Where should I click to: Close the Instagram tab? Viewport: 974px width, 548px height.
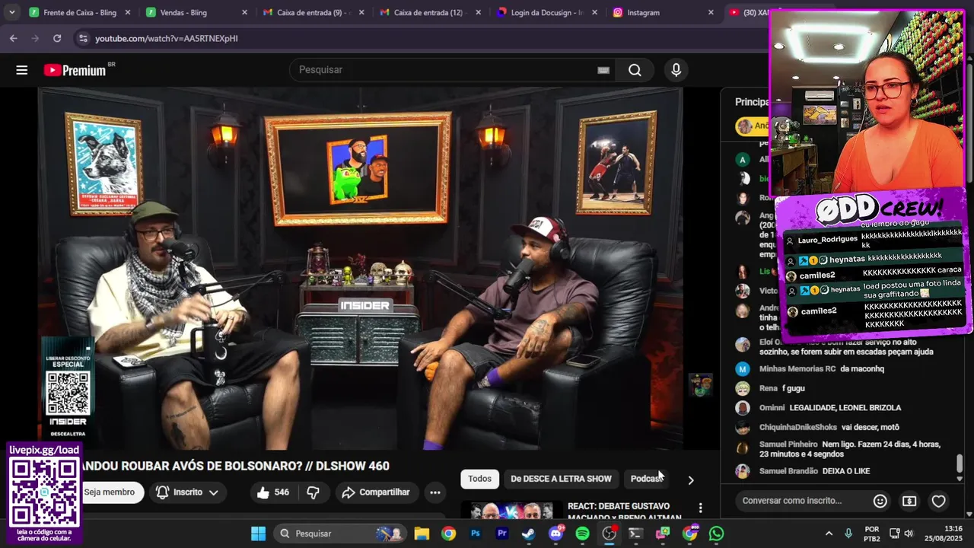[711, 12]
